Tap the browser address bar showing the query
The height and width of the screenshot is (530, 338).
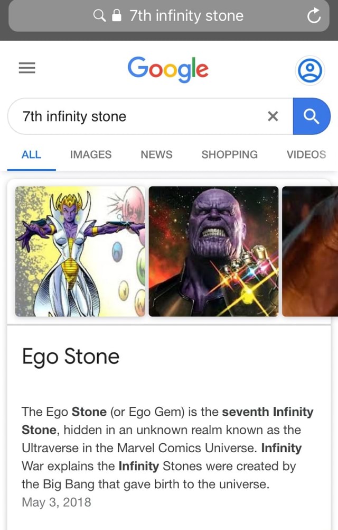185,16
